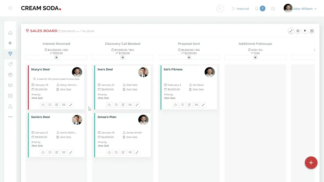The image size is (324, 182).
Task: Open the hamburger menu in header
Action: tap(10, 8)
